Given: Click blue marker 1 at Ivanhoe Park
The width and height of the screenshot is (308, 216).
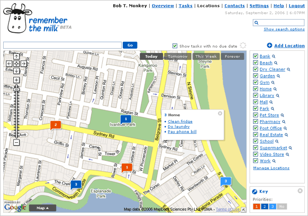Looking at the screenshot, I should click(x=126, y=119).
